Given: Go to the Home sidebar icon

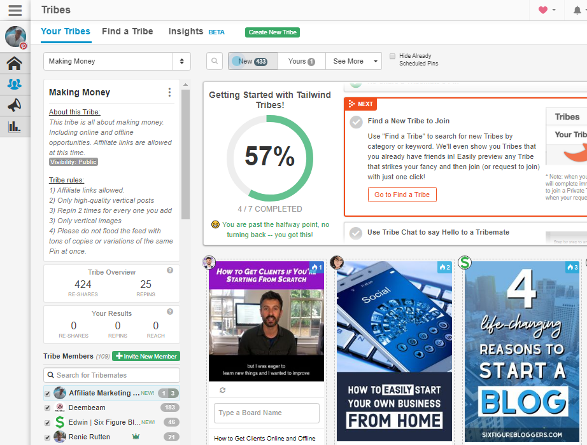Looking at the screenshot, I should (14, 63).
